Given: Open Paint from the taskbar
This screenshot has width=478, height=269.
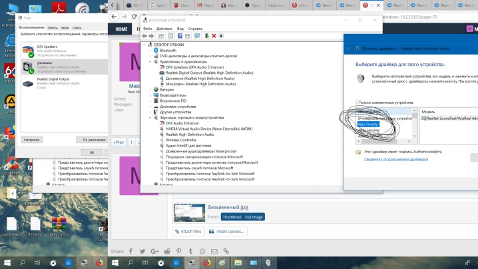Looking at the screenshot, I should 222,262.
